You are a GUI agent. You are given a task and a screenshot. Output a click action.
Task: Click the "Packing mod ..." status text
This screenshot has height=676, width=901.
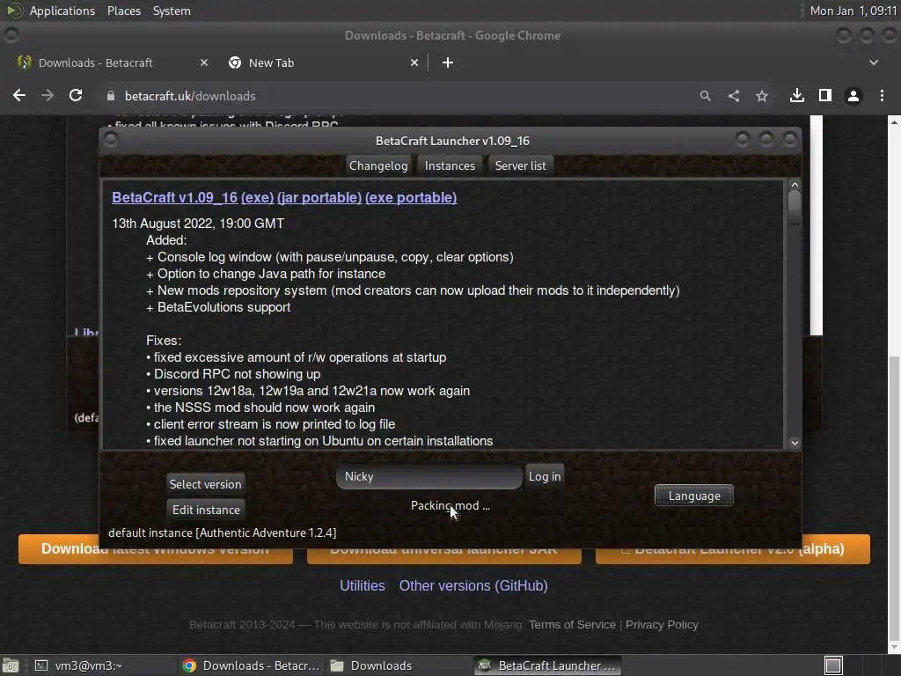pyautogui.click(x=450, y=506)
